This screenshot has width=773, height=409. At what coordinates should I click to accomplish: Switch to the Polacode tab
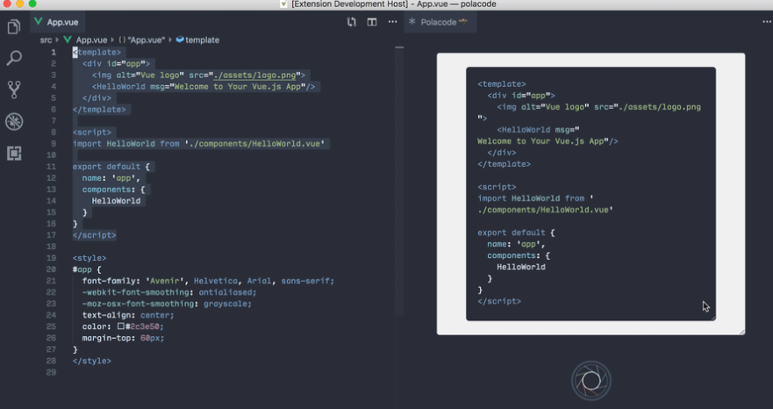point(440,22)
